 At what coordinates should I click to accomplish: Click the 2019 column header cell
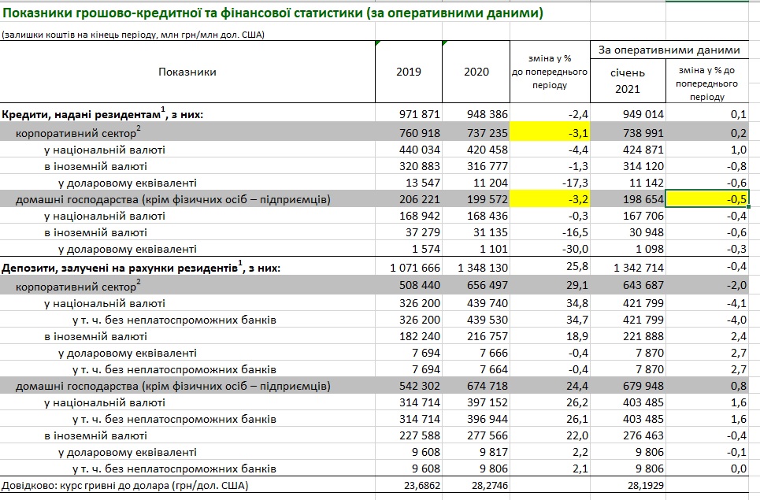[408, 72]
